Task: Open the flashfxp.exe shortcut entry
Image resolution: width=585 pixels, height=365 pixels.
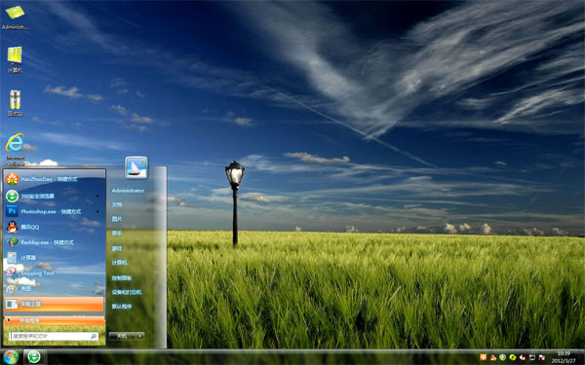Action: pyautogui.click(x=54, y=242)
